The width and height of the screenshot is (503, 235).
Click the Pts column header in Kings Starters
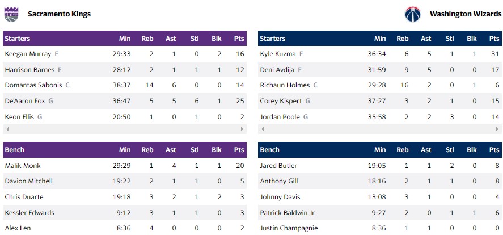point(239,39)
